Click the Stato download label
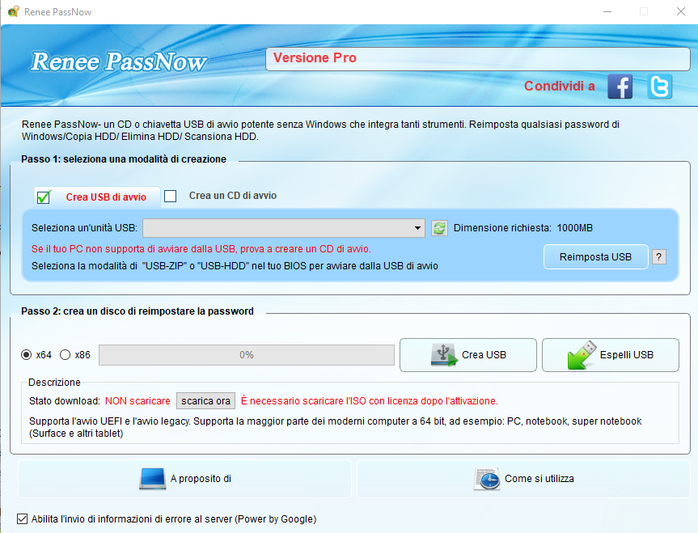The image size is (698, 533). (65, 400)
